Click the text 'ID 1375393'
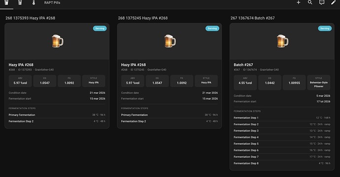340x177 pixels. [25, 70]
